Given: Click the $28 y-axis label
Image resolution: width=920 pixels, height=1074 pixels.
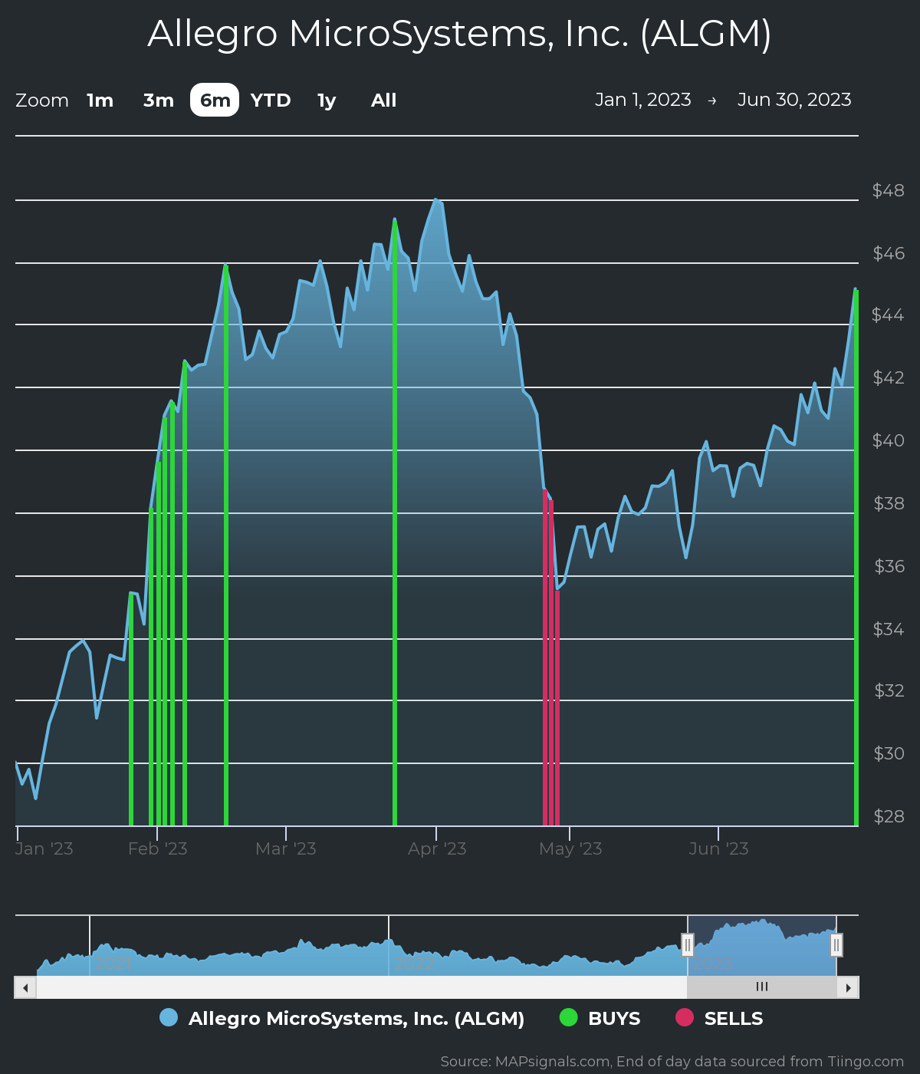Looking at the screenshot, I should click(889, 816).
